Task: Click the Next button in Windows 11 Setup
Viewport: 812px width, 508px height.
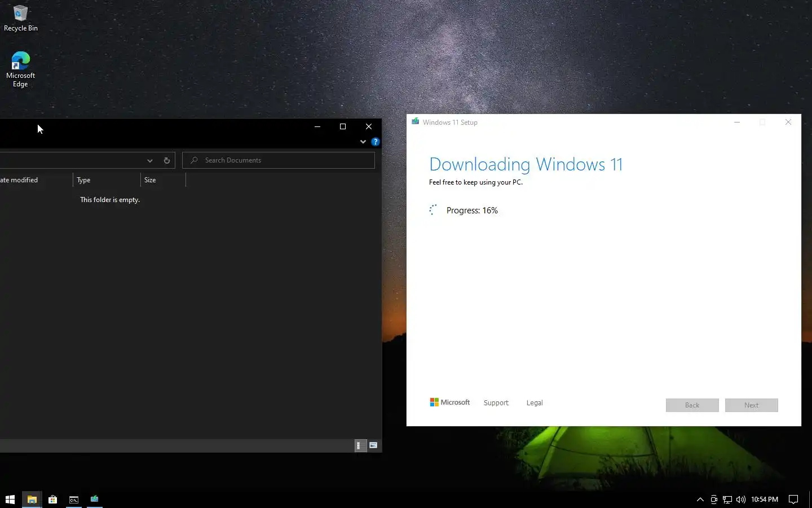Action: (751, 405)
